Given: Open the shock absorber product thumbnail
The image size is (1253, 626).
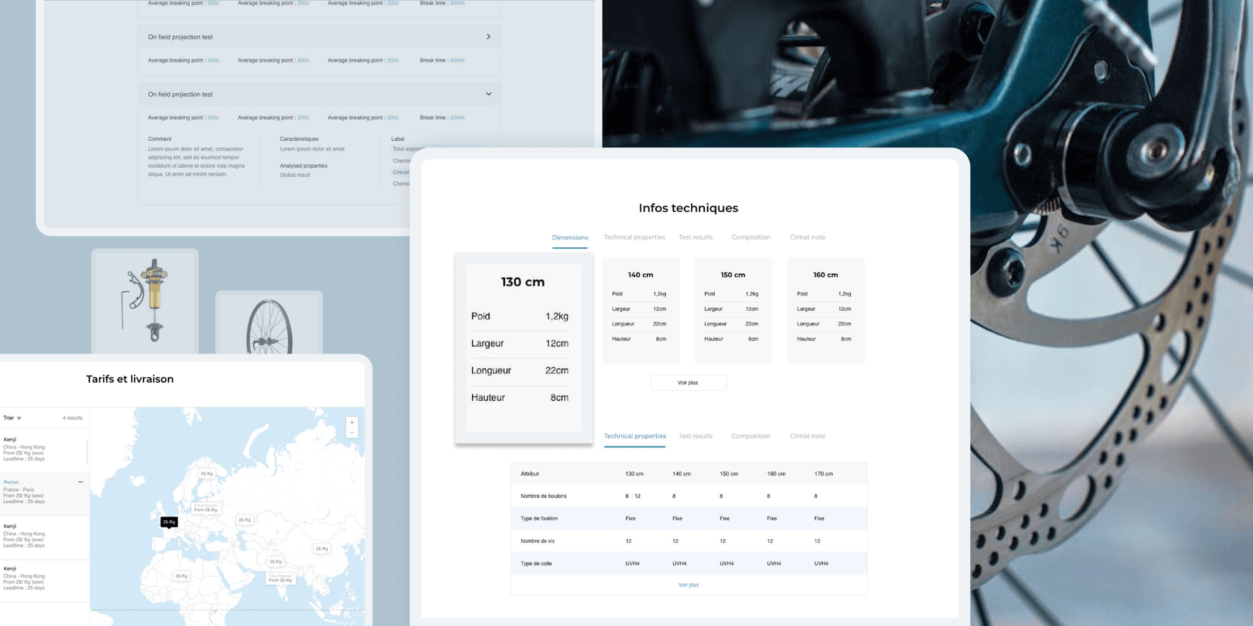Looking at the screenshot, I should point(145,301).
